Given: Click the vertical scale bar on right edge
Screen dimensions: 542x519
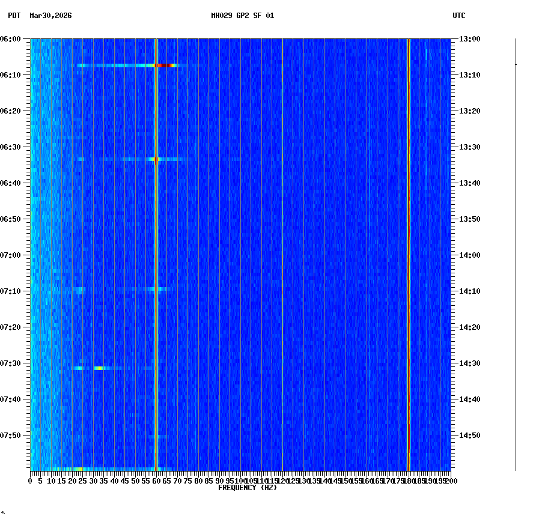Looking at the screenshot, I should point(515,252).
